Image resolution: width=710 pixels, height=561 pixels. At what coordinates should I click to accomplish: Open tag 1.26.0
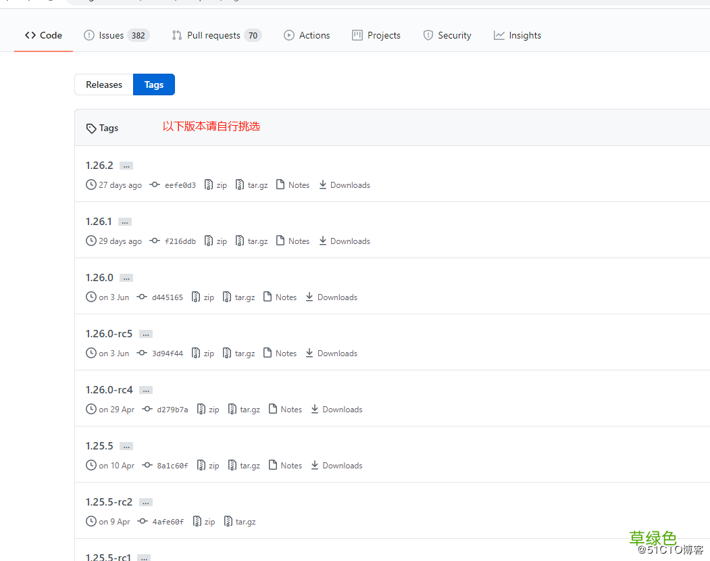[99, 278]
